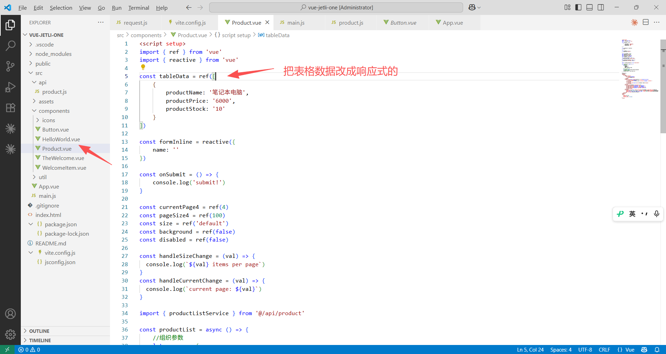
Task: Click Split Editor icon
Action: click(646, 22)
